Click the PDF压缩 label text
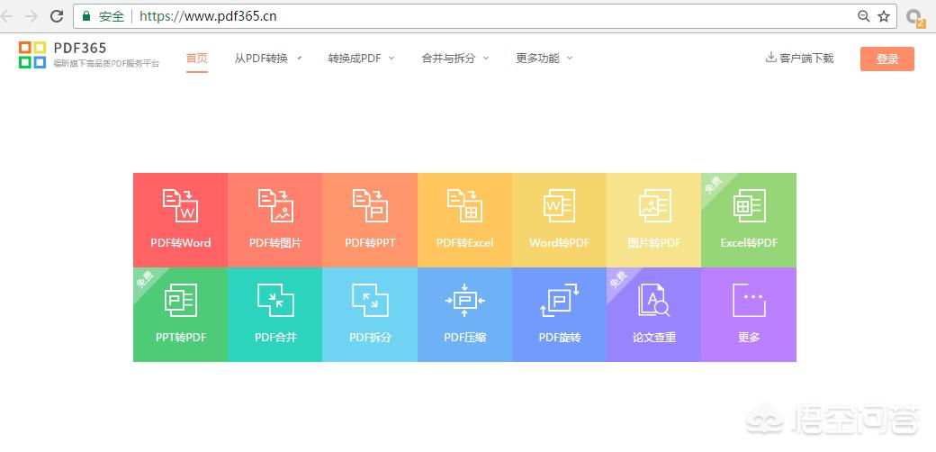This screenshot has width=936, height=452. click(464, 338)
